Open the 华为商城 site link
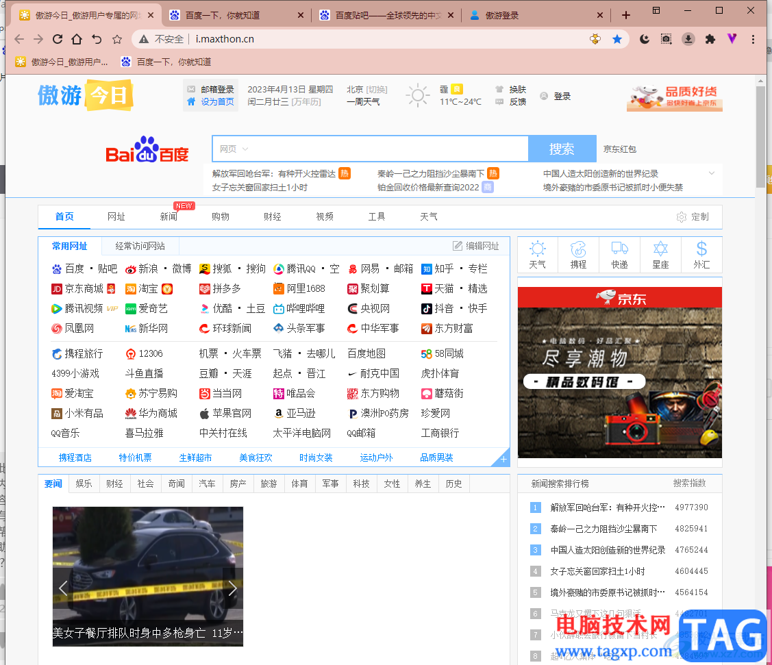 coord(158,414)
